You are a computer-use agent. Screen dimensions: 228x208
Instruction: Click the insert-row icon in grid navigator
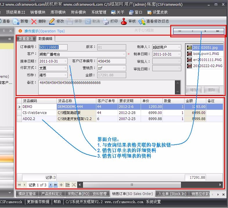click(68, 185)
